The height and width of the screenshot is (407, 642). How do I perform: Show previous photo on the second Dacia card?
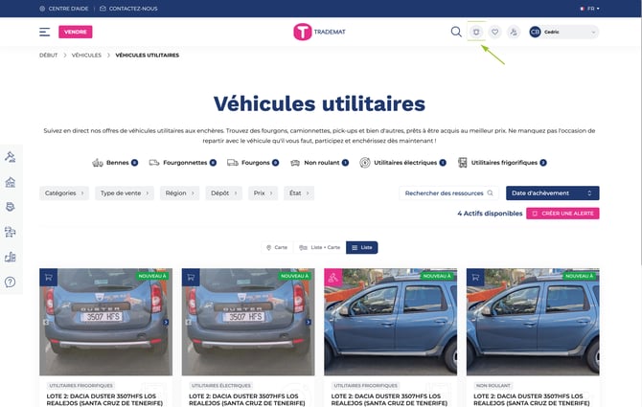(x=189, y=323)
